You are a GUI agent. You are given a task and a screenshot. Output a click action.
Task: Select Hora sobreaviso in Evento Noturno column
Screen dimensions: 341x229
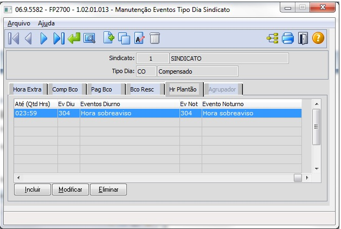(252, 113)
